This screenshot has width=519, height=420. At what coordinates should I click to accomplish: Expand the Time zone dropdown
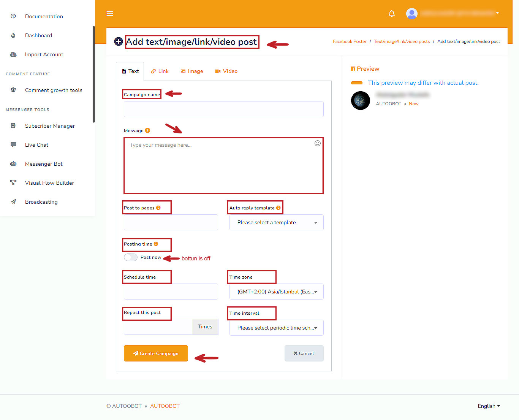[277, 292]
